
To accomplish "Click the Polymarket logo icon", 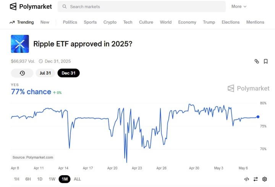I will pos(13,7).
